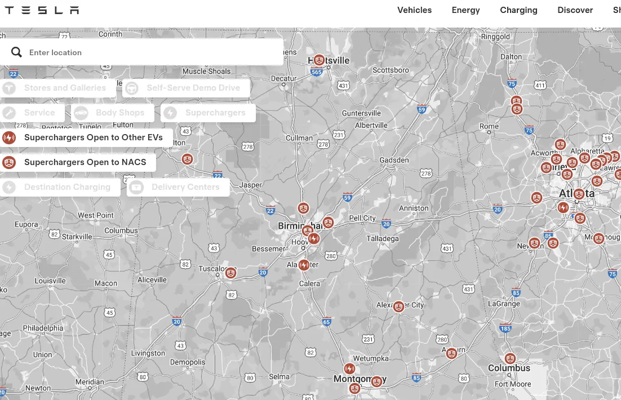Click the Shop menu item
The height and width of the screenshot is (400, 621).
coord(617,10)
